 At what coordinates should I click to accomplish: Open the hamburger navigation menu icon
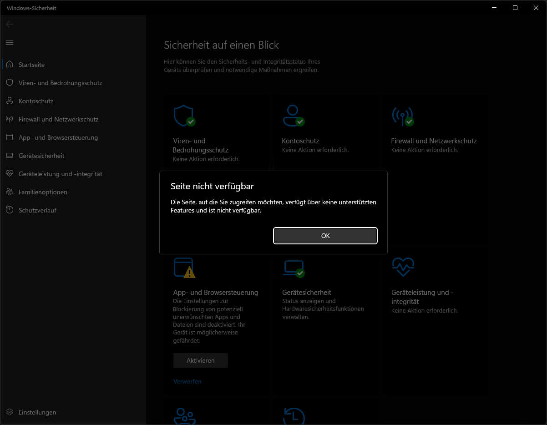click(10, 42)
